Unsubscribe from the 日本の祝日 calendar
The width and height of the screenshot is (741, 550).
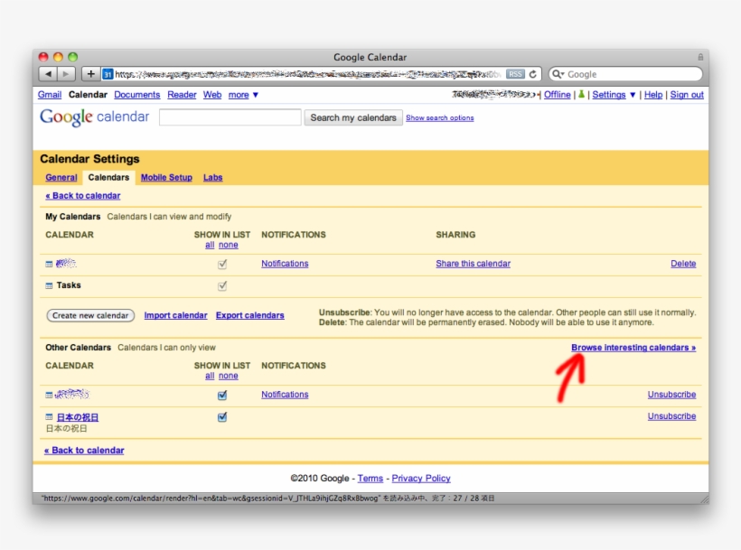pyautogui.click(x=671, y=416)
